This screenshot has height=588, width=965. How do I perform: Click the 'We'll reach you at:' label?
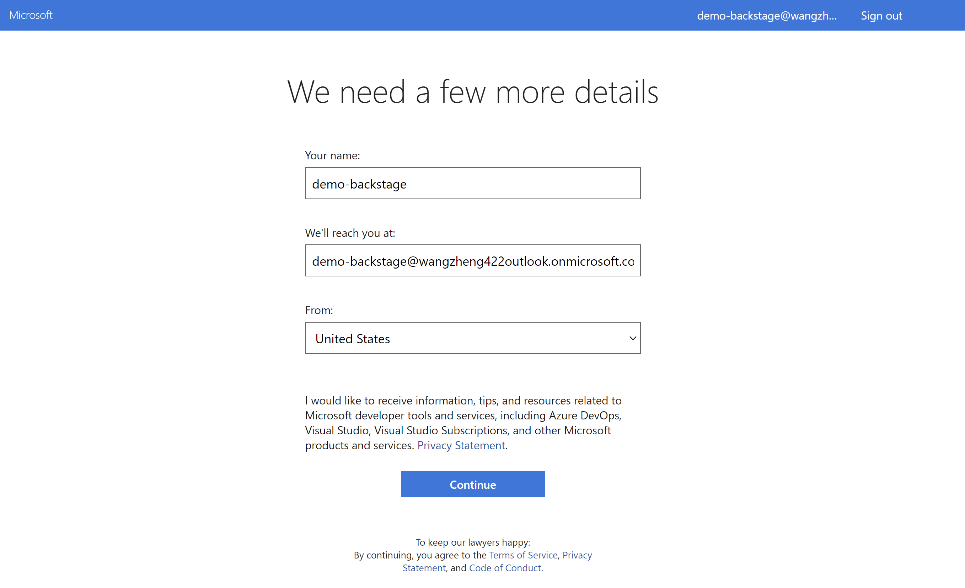pyautogui.click(x=350, y=233)
